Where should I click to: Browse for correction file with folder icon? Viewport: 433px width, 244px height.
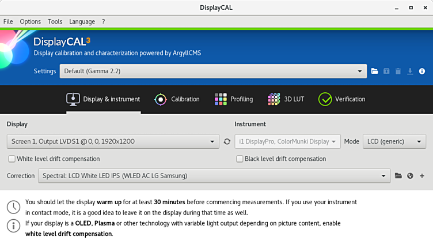(x=398, y=176)
